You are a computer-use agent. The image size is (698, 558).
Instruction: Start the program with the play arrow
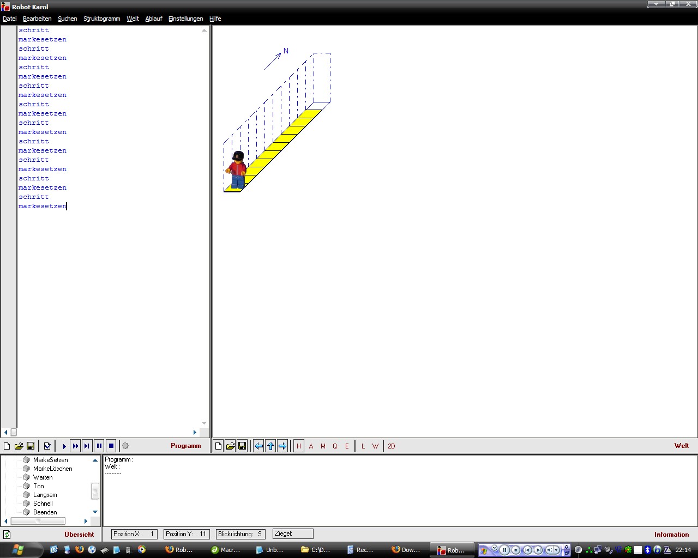pos(64,446)
